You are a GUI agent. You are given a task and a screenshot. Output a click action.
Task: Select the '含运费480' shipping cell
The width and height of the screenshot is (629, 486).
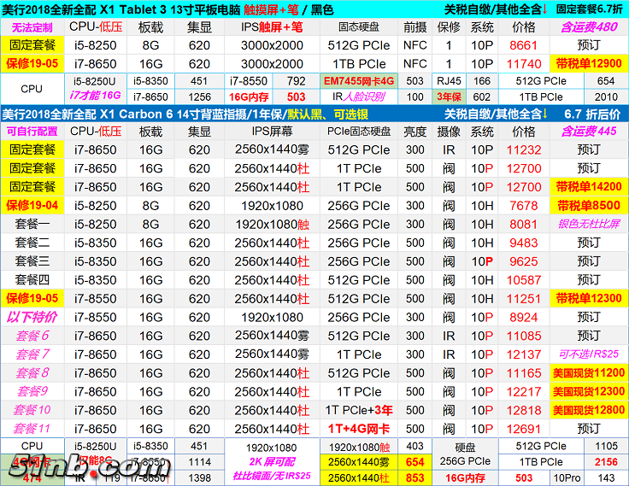[x=589, y=26]
